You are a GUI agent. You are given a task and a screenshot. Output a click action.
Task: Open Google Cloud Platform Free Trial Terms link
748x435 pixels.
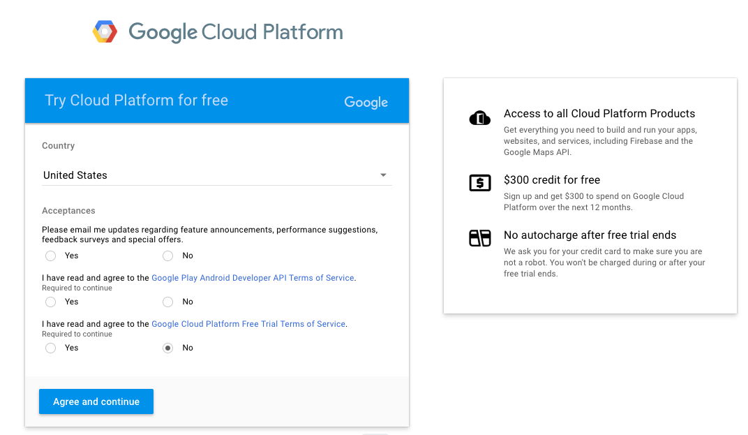coord(248,324)
